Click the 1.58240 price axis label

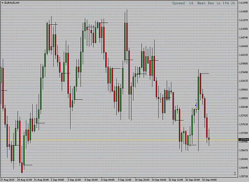[x=243, y=107]
